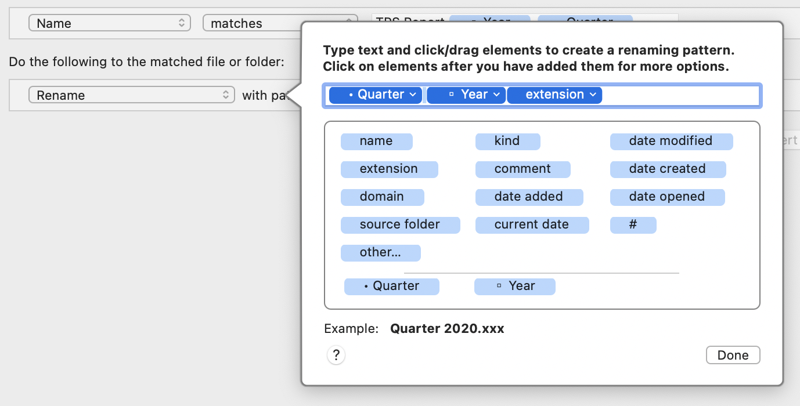800x406 pixels.
Task: Add the comment element token
Action: click(522, 169)
